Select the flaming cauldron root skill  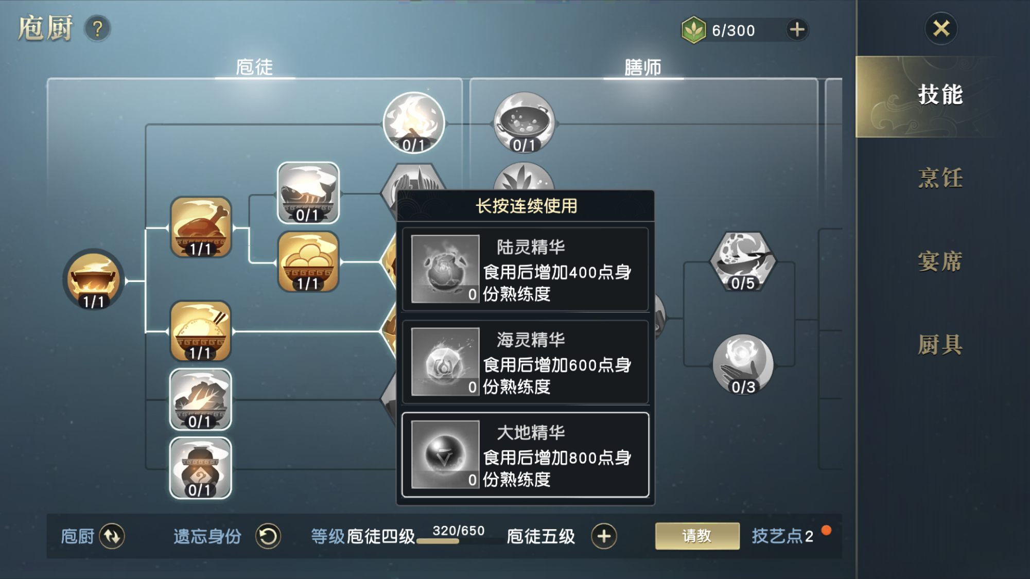[x=93, y=279]
